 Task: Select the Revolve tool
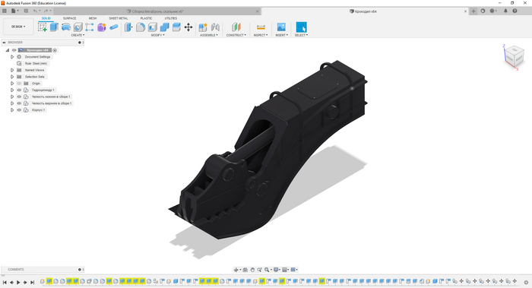66,27
